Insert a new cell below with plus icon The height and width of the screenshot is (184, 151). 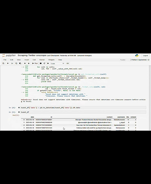[8, 63]
